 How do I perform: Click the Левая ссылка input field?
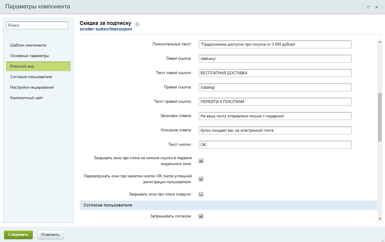click(x=275, y=59)
